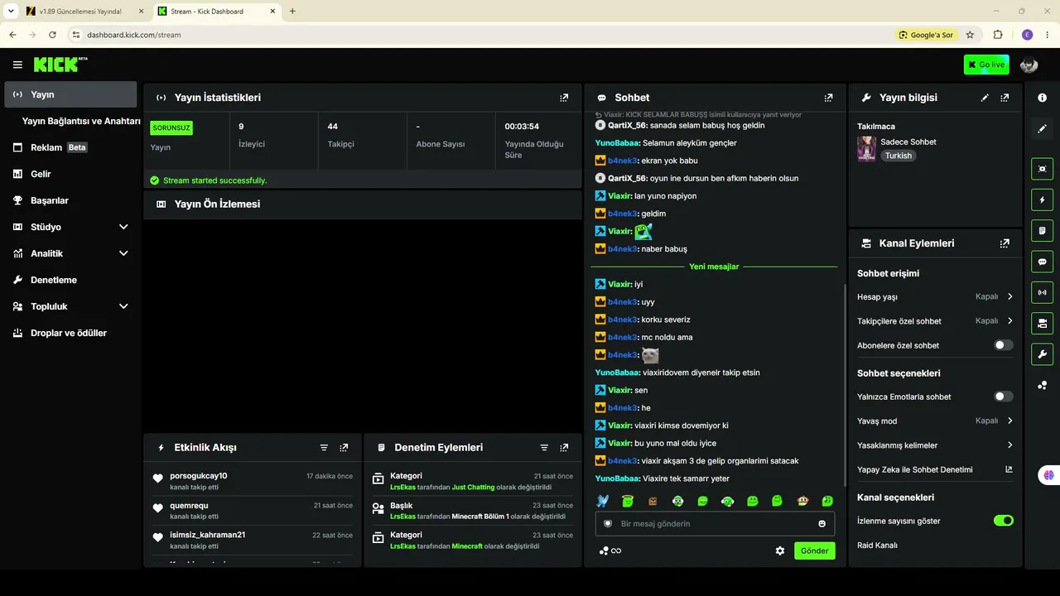Viewport: 1060px width, 596px height.
Task: Click the Turkish language tag
Action: click(x=898, y=156)
